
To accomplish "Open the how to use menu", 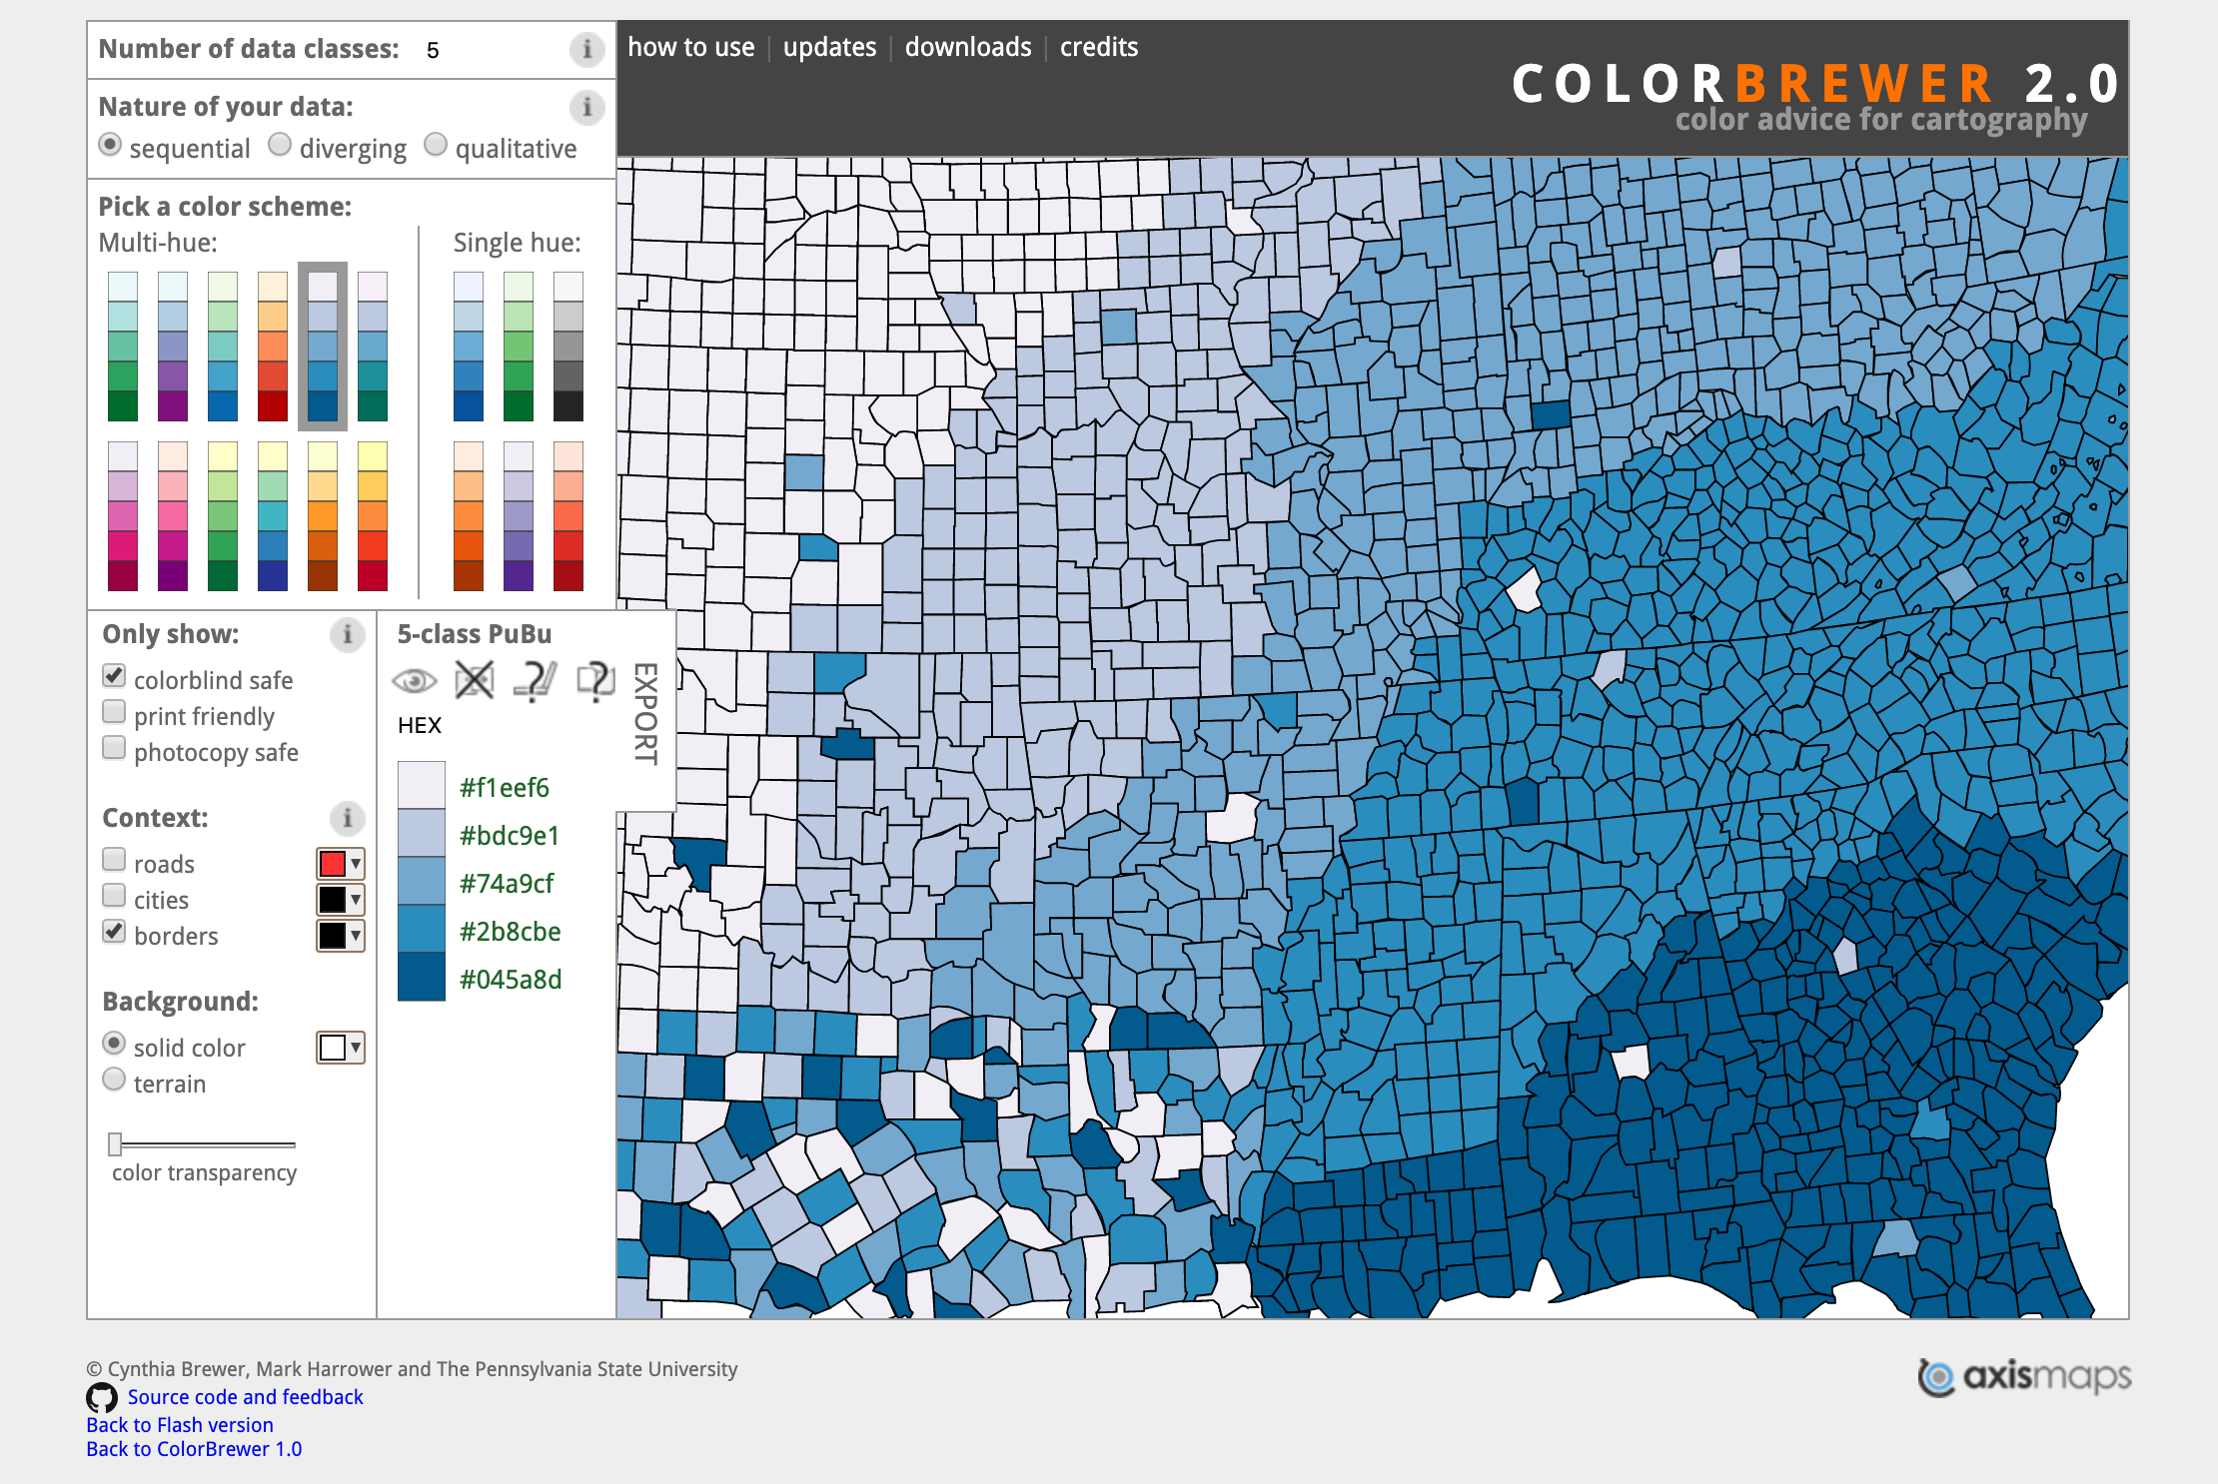I will [x=691, y=47].
